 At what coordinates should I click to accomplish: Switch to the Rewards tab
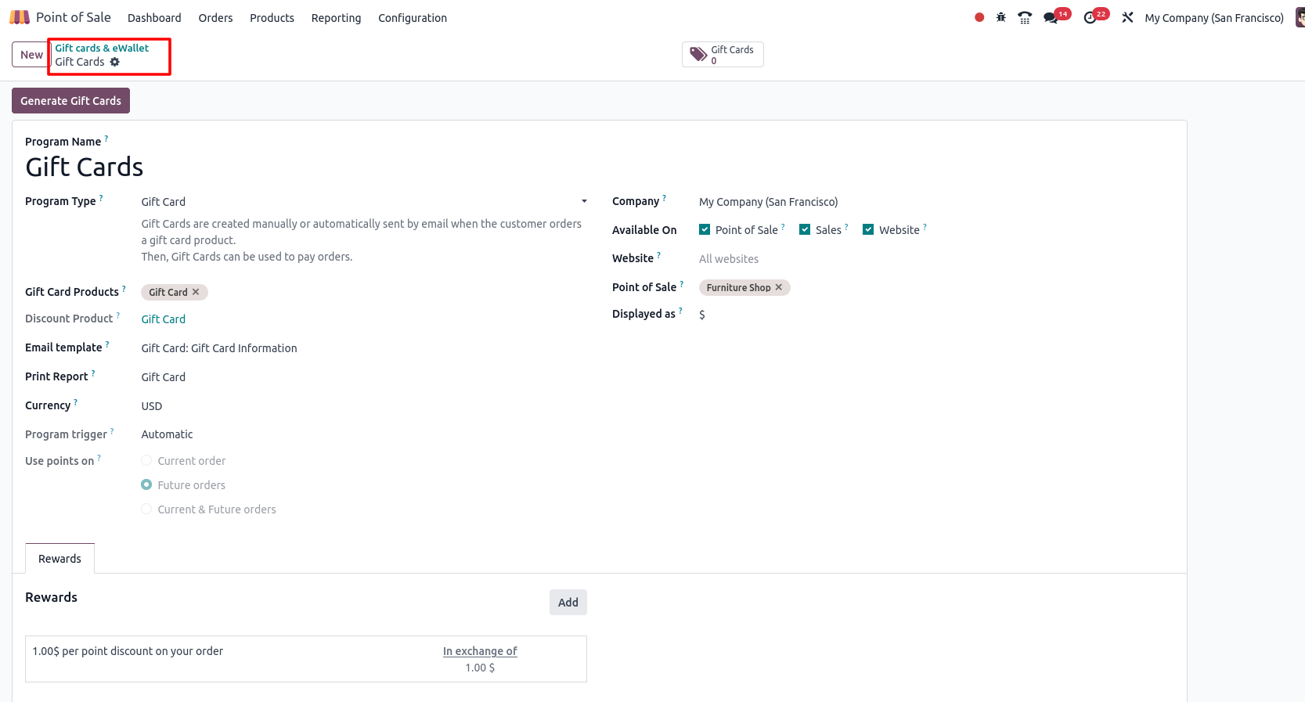coord(59,559)
